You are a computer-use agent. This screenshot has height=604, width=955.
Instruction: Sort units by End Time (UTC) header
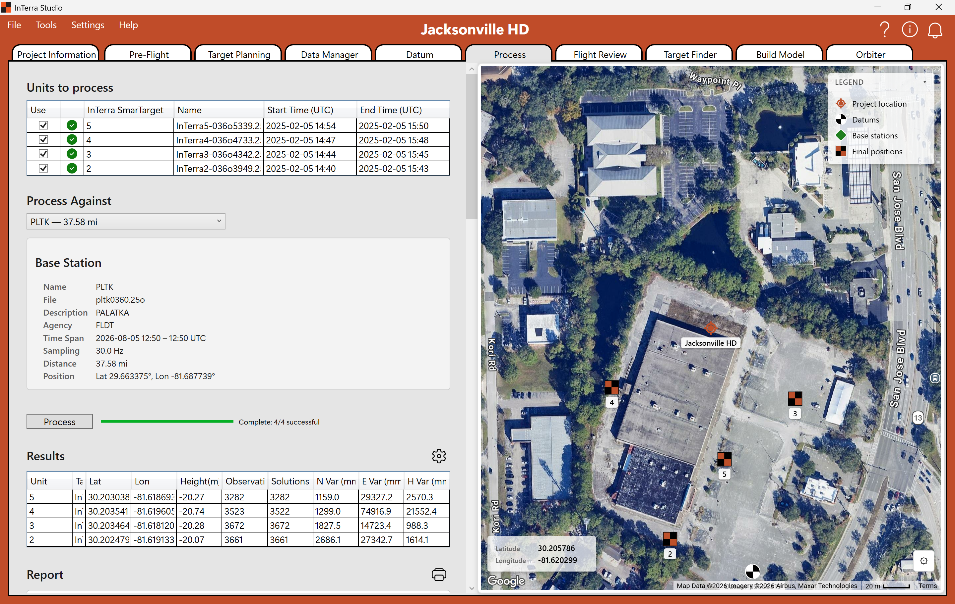[403, 110]
